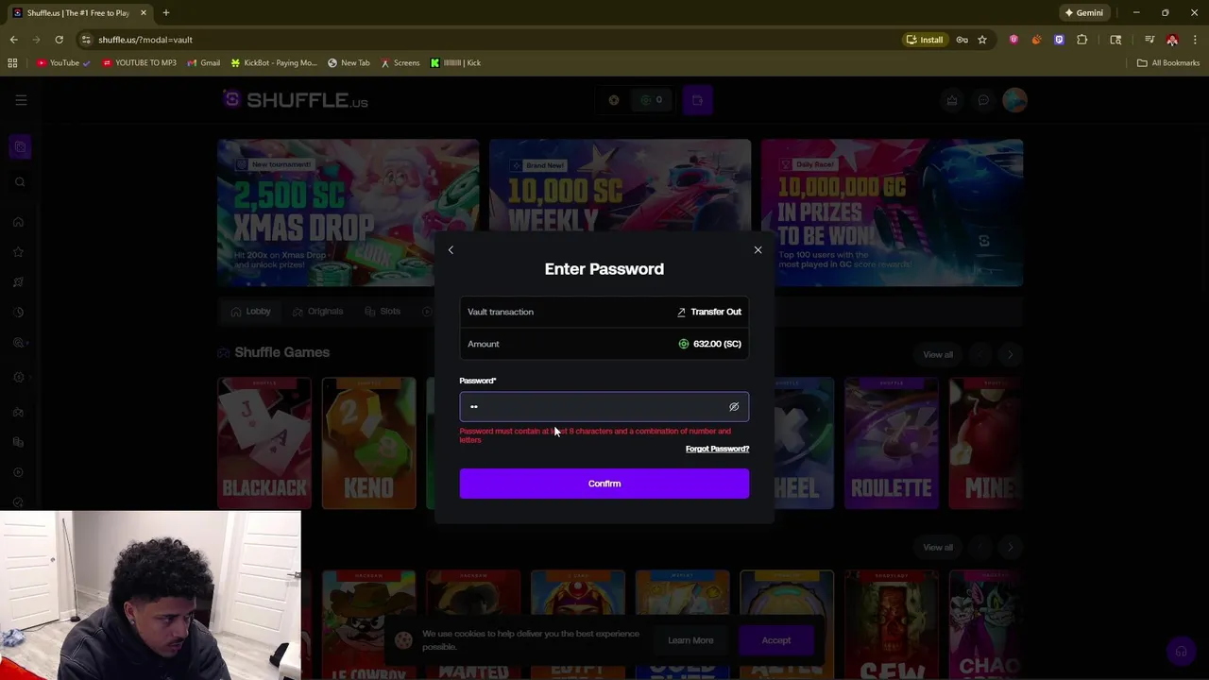The width and height of the screenshot is (1209, 680).
Task: View site information icon in the address bar
Action: coord(86,40)
